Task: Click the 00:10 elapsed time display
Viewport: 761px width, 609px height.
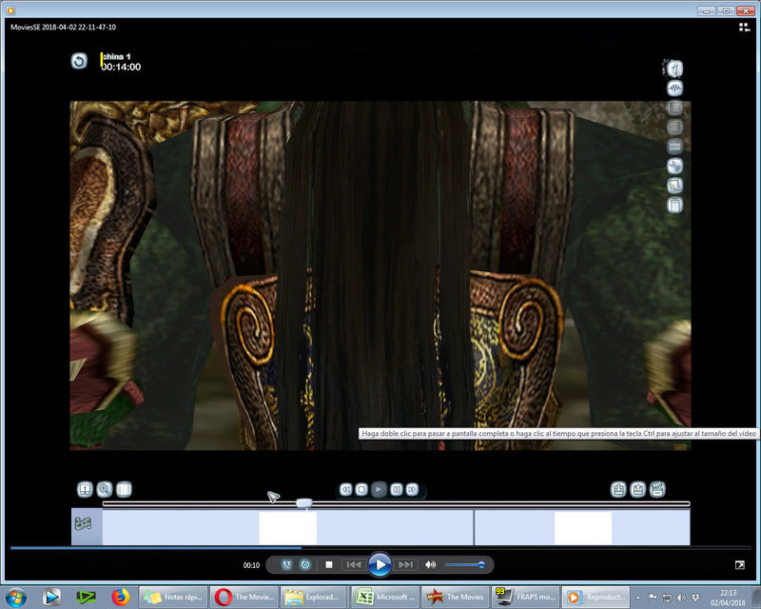Action: [x=251, y=565]
